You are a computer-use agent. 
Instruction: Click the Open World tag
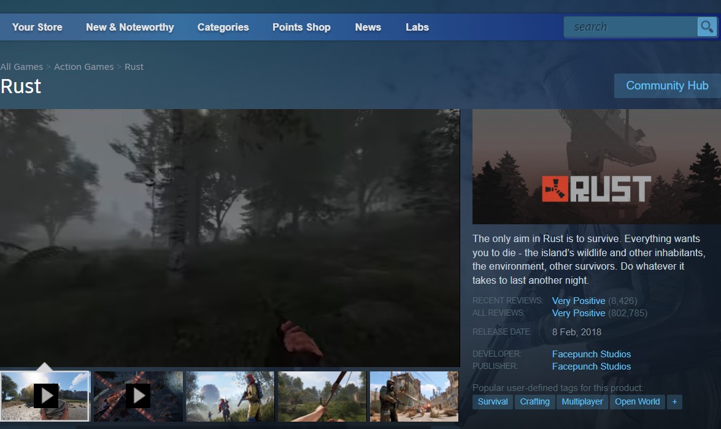(x=638, y=402)
